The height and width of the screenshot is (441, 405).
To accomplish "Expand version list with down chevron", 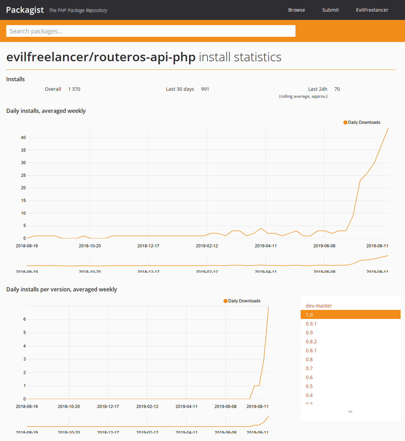I will 350,412.
